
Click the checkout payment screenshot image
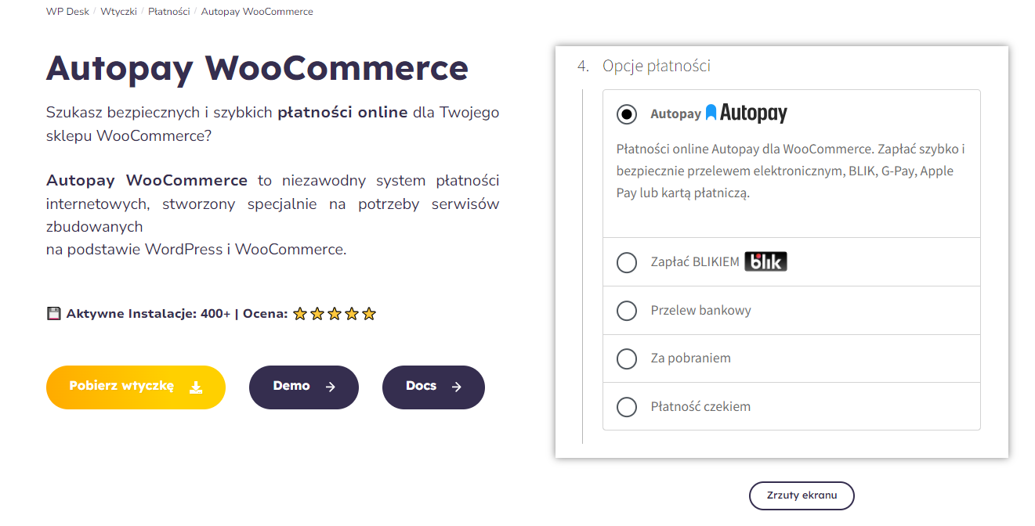(782, 252)
